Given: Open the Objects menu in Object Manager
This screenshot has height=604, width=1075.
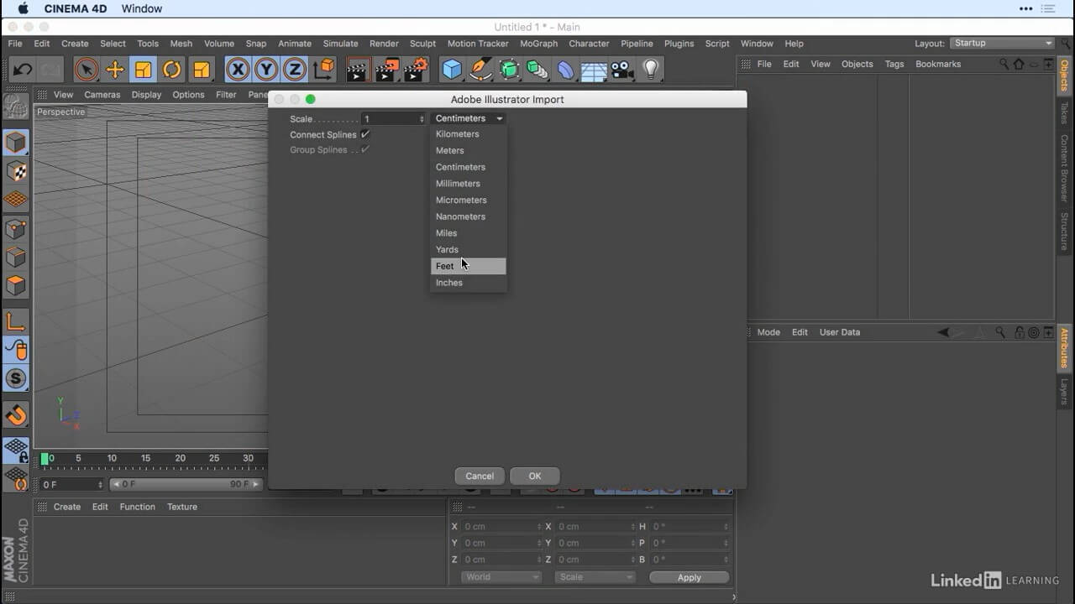Looking at the screenshot, I should pos(857,64).
